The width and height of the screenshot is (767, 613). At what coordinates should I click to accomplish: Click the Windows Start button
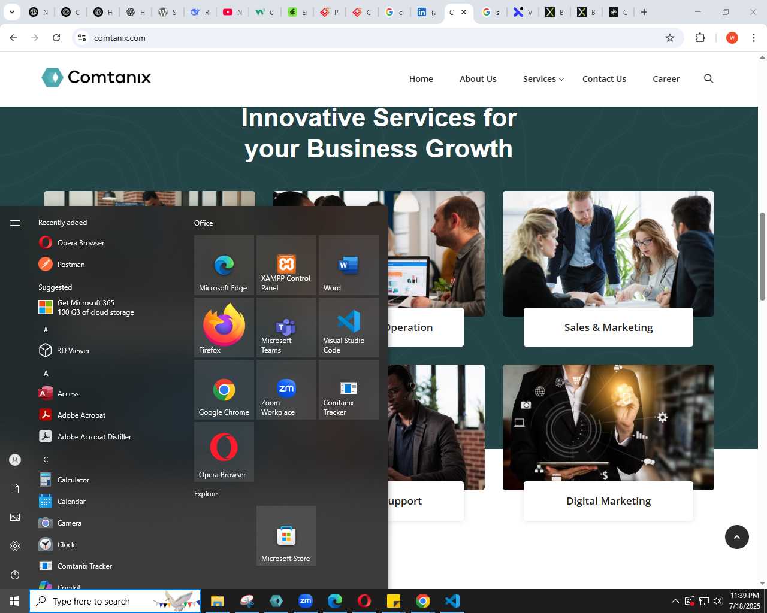point(14,601)
